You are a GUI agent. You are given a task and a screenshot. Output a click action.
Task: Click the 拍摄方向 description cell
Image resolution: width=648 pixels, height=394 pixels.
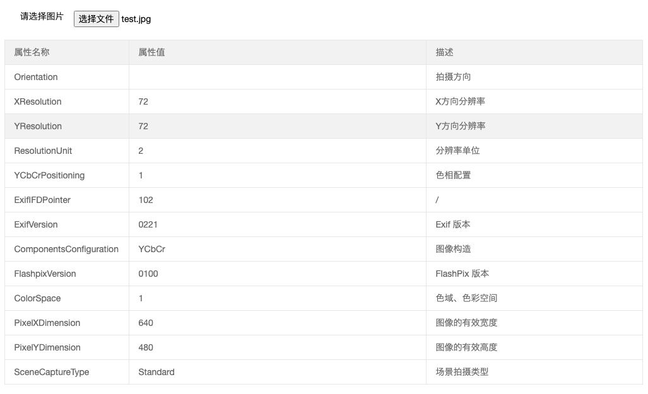point(453,77)
